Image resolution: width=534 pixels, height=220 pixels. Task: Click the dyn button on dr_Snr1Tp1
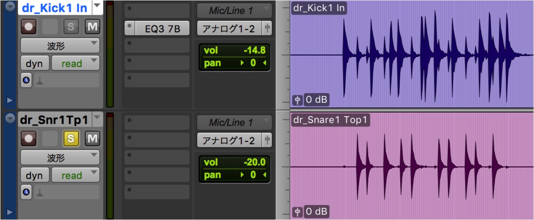click(x=34, y=175)
